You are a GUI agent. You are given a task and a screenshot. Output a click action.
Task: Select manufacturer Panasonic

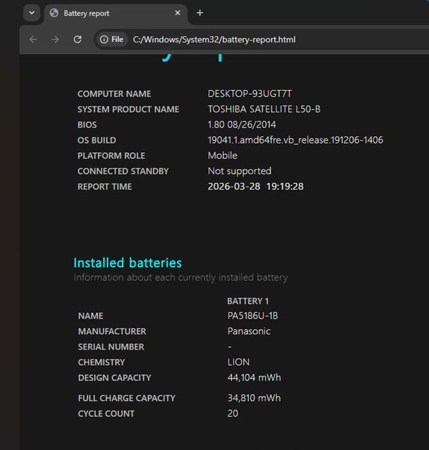(x=249, y=331)
